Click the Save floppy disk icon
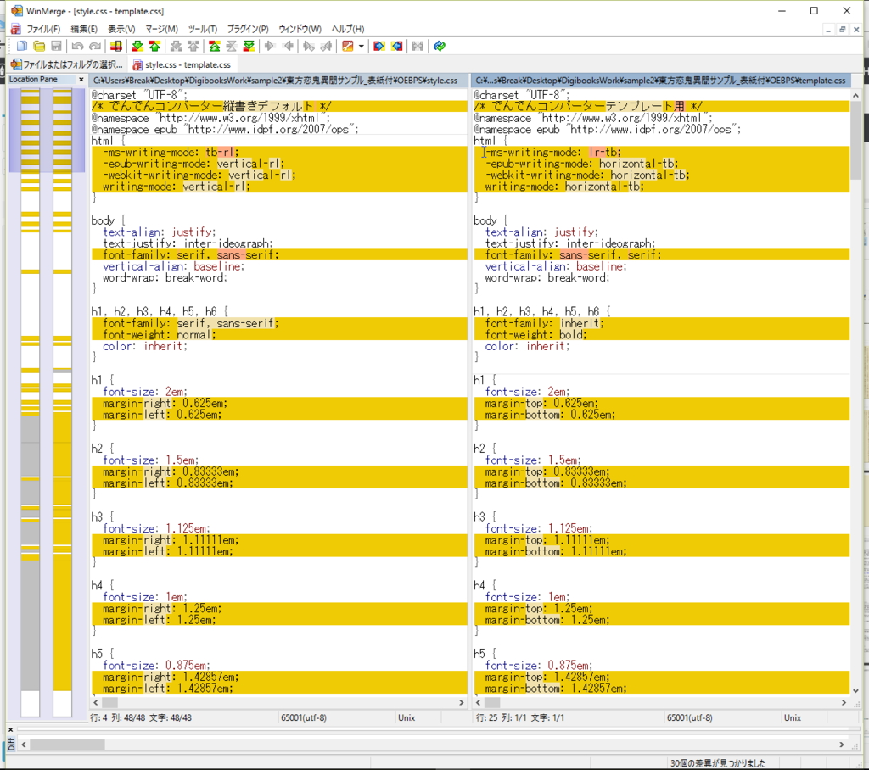 56,46
